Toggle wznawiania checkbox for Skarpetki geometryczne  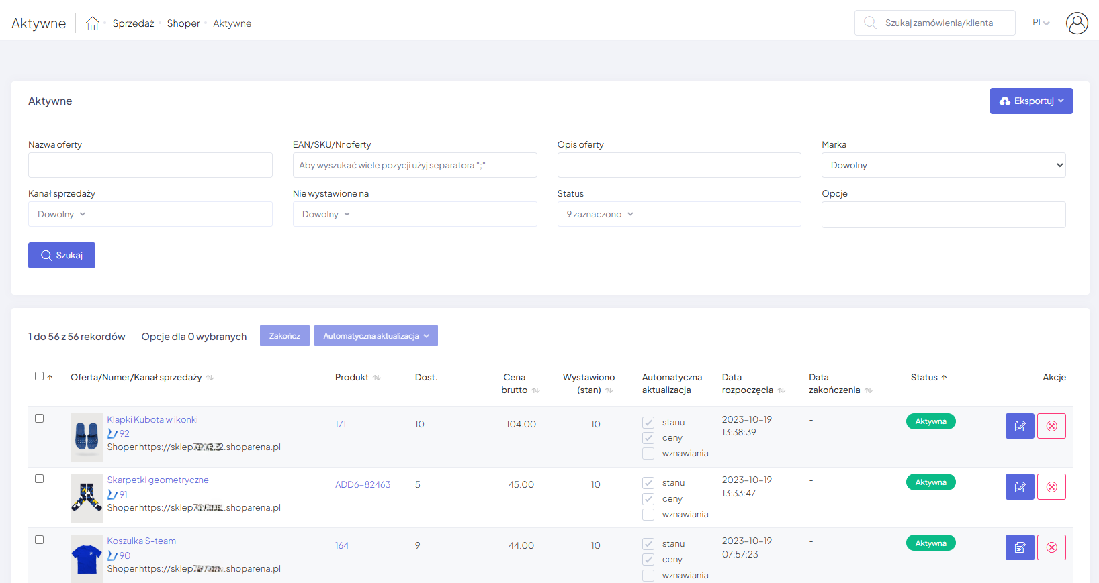coord(648,515)
